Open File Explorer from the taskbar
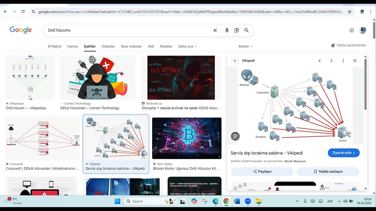 pyautogui.click(x=258, y=201)
